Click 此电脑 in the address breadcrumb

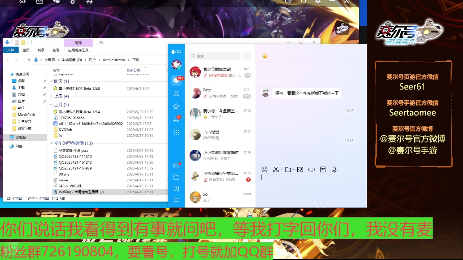point(50,60)
